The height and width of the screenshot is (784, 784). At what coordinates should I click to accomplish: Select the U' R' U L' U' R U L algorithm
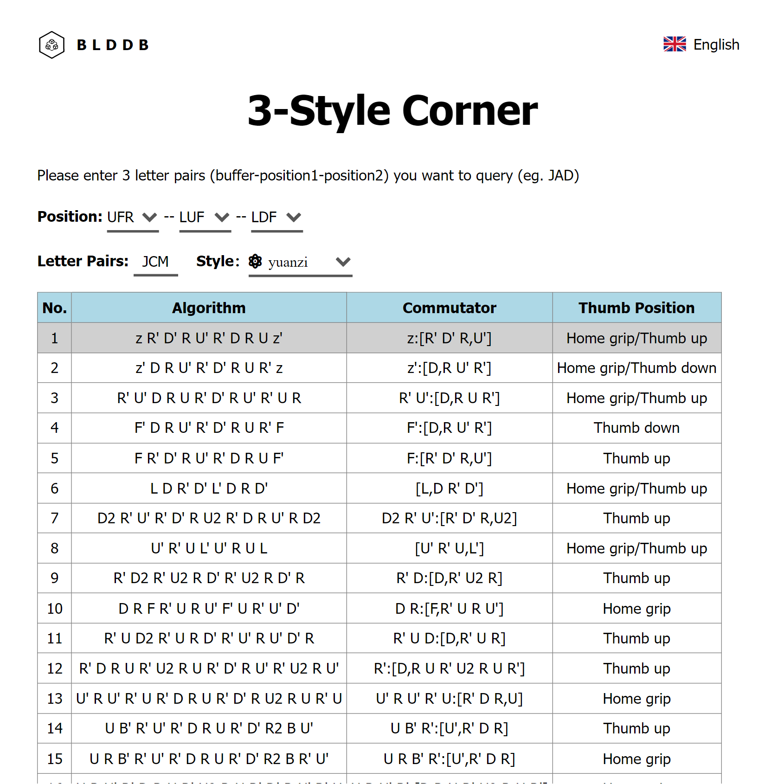(209, 548)
